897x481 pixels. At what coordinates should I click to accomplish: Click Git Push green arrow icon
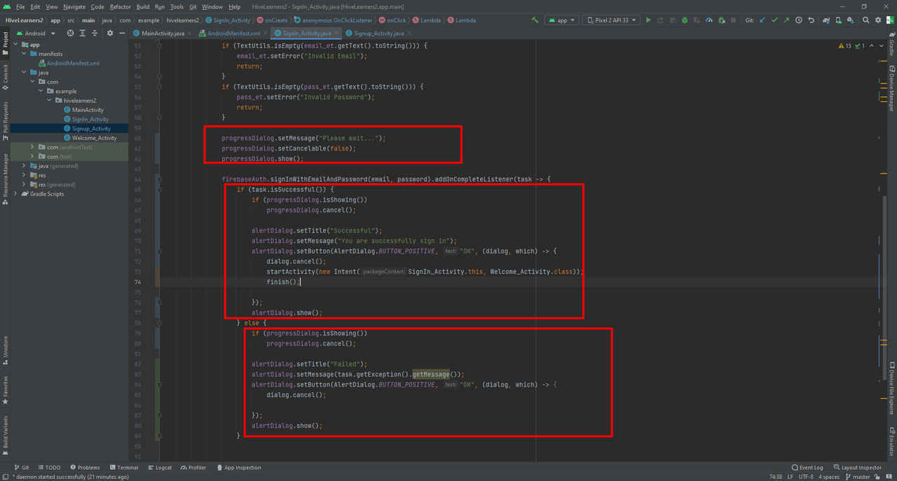pyautogui.click(x=786, y=20)
